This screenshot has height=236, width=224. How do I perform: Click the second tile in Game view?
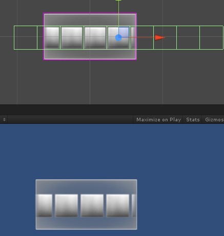pyautogui.click(x=66, y=206)
